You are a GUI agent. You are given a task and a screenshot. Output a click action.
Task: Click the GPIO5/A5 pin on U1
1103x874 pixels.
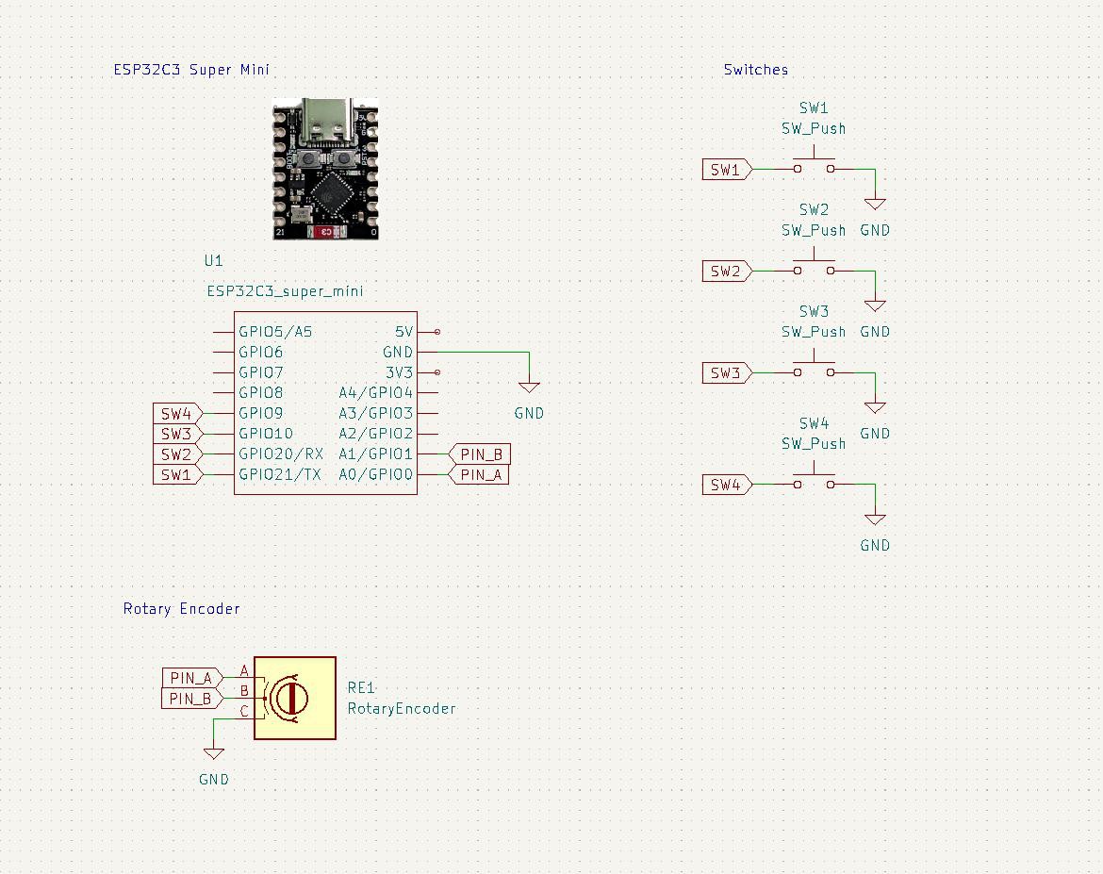(x=275, y=332)
